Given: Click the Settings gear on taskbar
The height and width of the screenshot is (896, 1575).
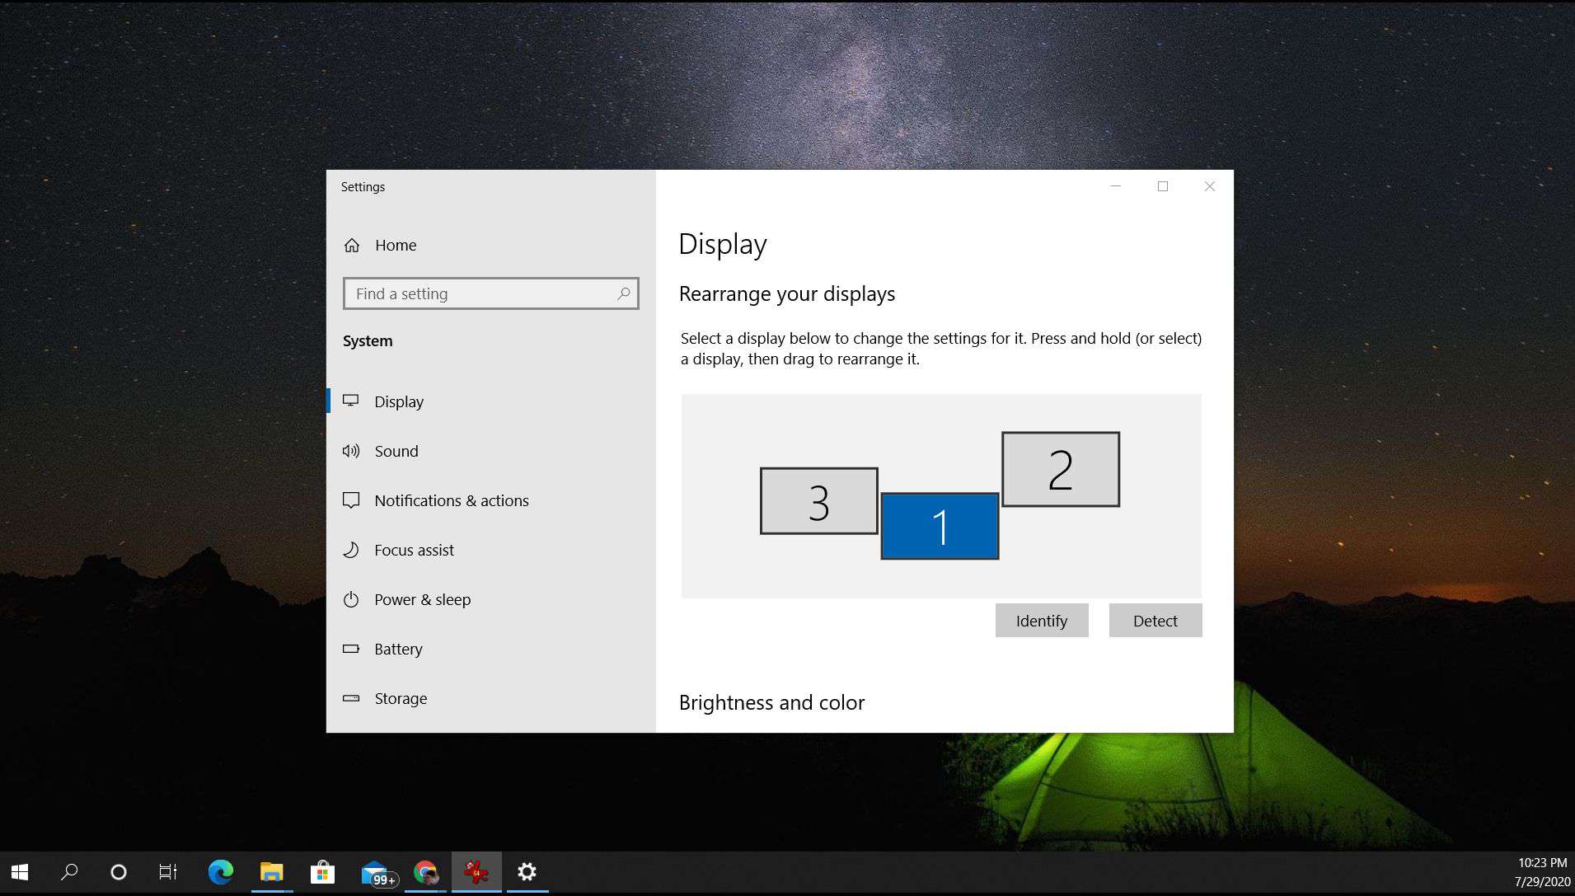Looking at the screenshot, I should tap(527, 872).
